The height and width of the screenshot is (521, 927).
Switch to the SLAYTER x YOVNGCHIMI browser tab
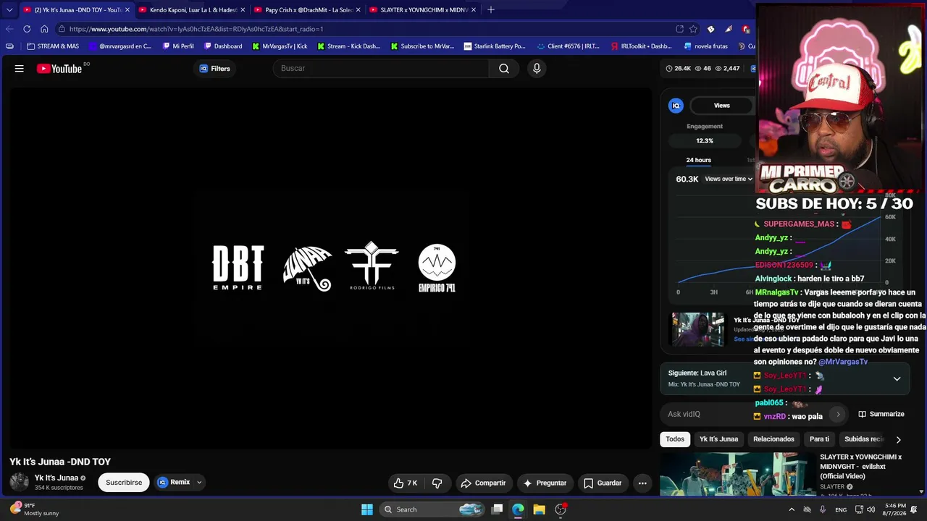[x=423, y=9]
